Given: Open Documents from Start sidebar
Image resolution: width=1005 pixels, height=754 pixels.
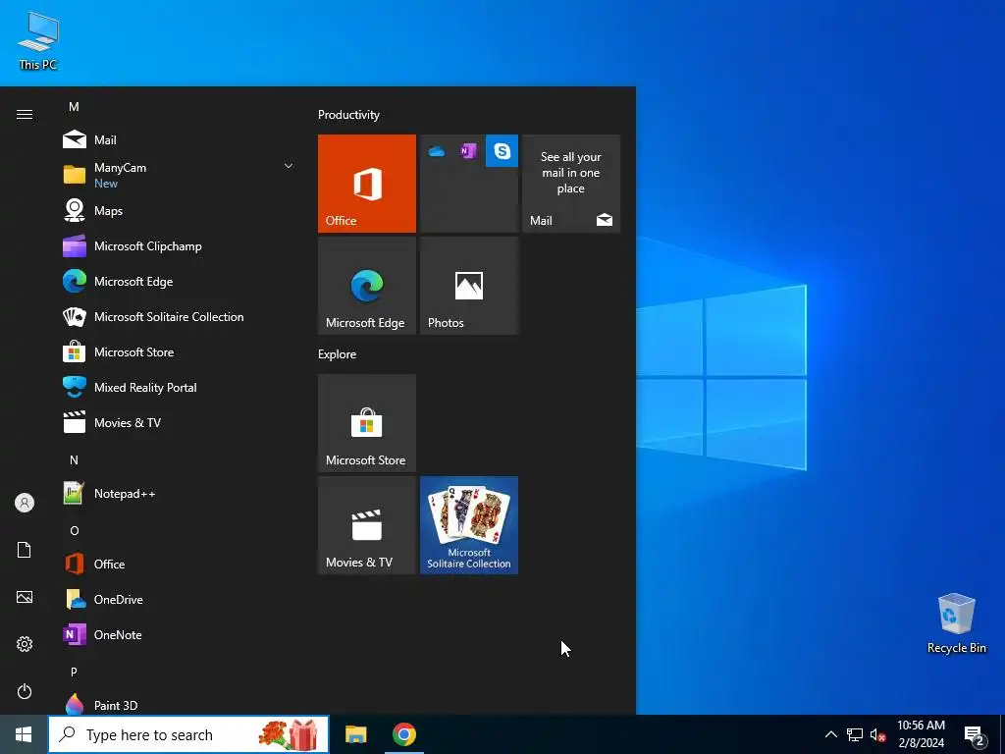Looking at the screenshot, I should 25,550.
